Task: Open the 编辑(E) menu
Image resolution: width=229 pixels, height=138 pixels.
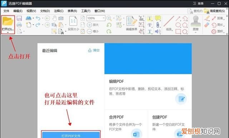Action: tap(18, 11)
